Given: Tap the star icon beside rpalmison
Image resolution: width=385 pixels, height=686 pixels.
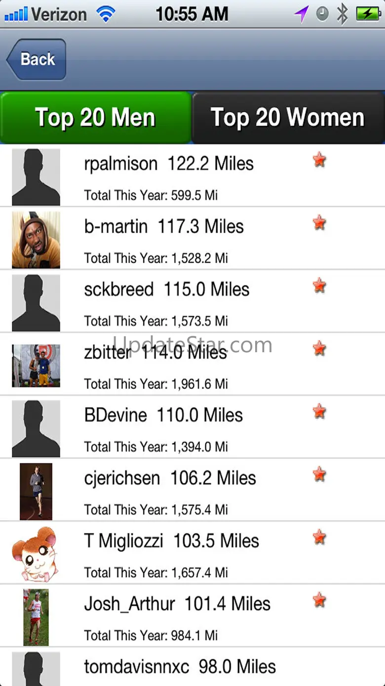Looking at the screenshot, I should [x=319, y=160].
